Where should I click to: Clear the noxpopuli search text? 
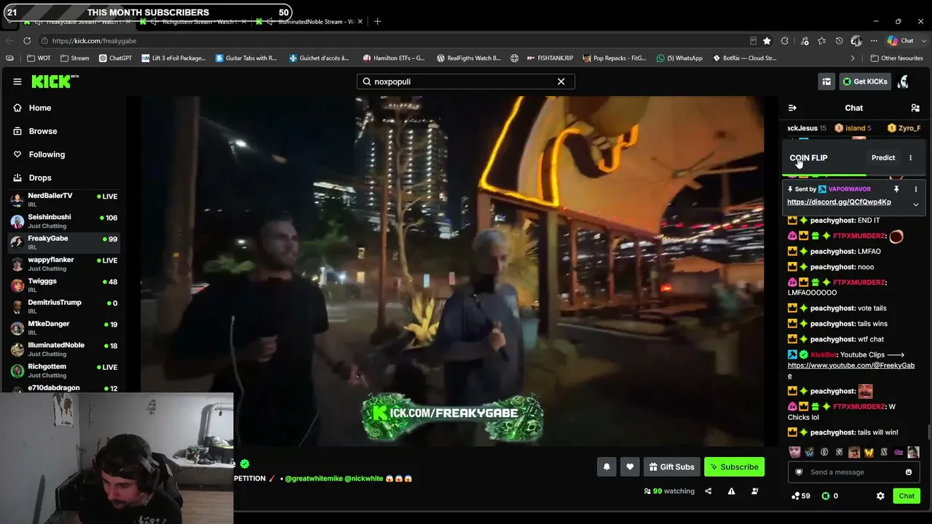point(561,82)
